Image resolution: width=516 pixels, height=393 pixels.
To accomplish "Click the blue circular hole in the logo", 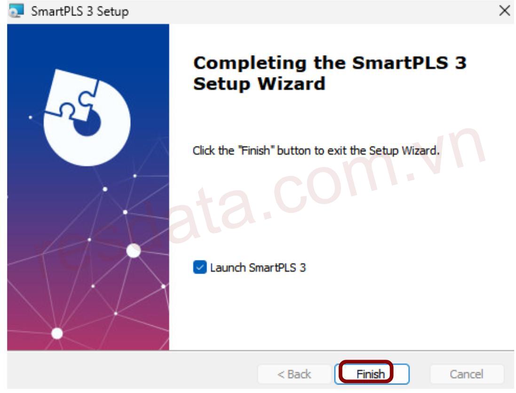I will [x=87, y=123].
